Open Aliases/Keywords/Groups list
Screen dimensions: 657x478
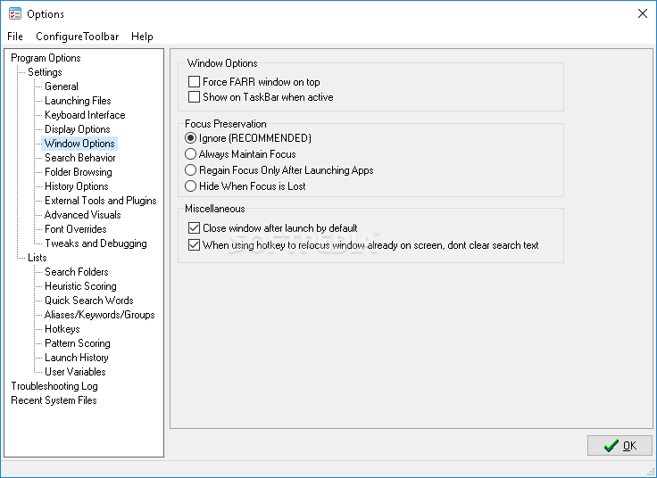(100, 314)
